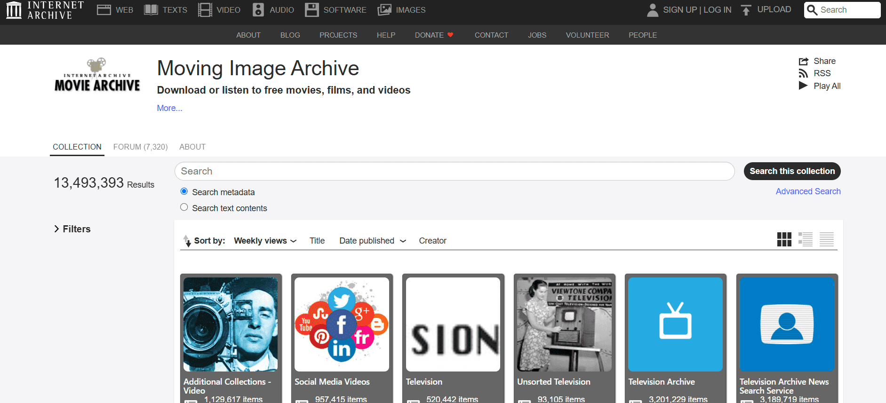Open the Contact menu item
This screenshot has height=403, width=886.
[x=492, y=35]
